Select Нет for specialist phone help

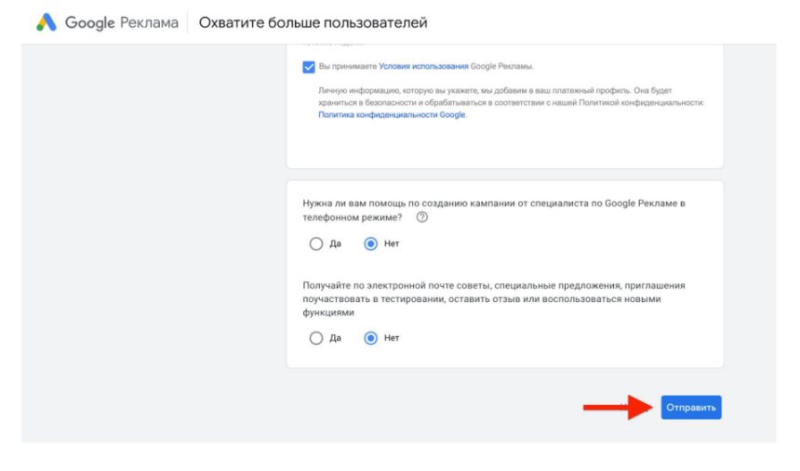[x=371, y=243]
